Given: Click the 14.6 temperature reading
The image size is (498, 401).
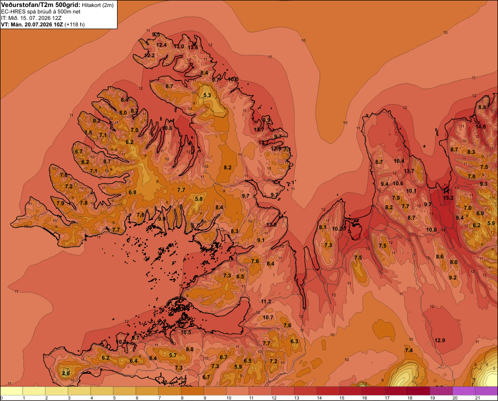Looking at the screenshot, I should [481, 127].
